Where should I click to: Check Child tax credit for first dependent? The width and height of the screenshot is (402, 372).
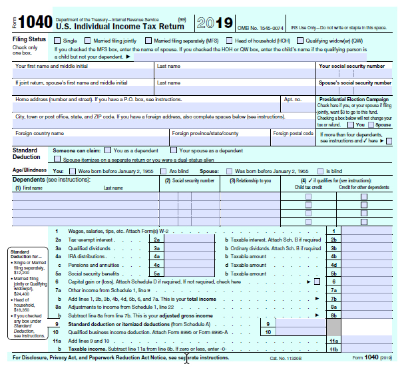tap(308, 196)
